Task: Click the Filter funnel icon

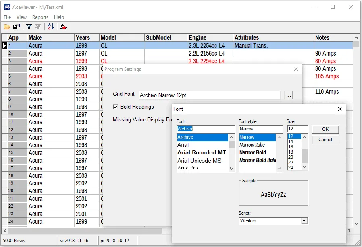Action: pos(29,27)
